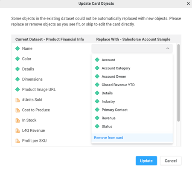Click the metric icon beside #Units Sold

(17, 100)
